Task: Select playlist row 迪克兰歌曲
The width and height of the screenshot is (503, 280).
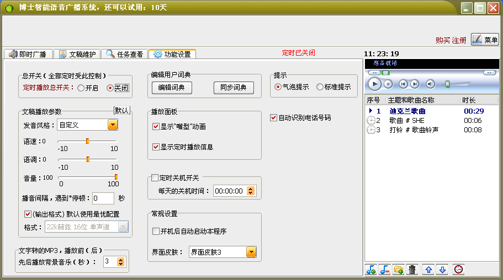Action: (x=432, y=111)
